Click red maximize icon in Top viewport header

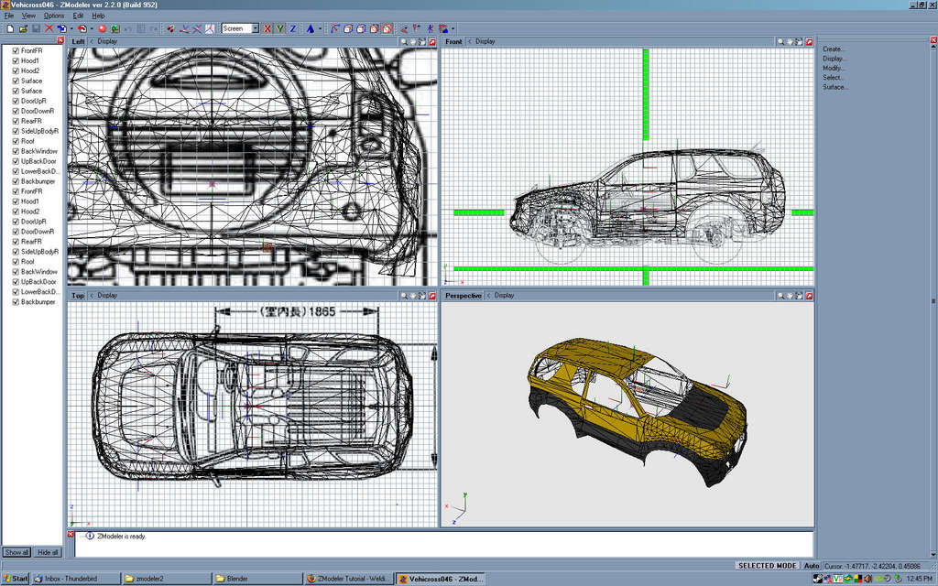tap(432, 296)
